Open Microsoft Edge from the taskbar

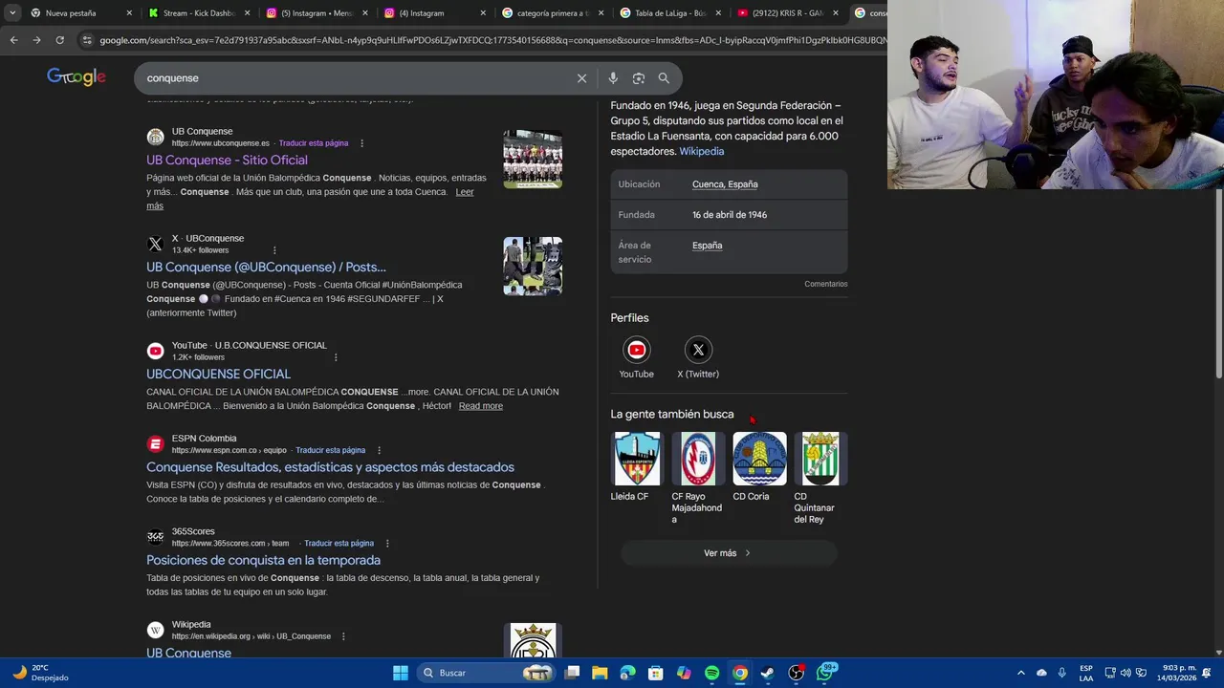pos(627,673)
